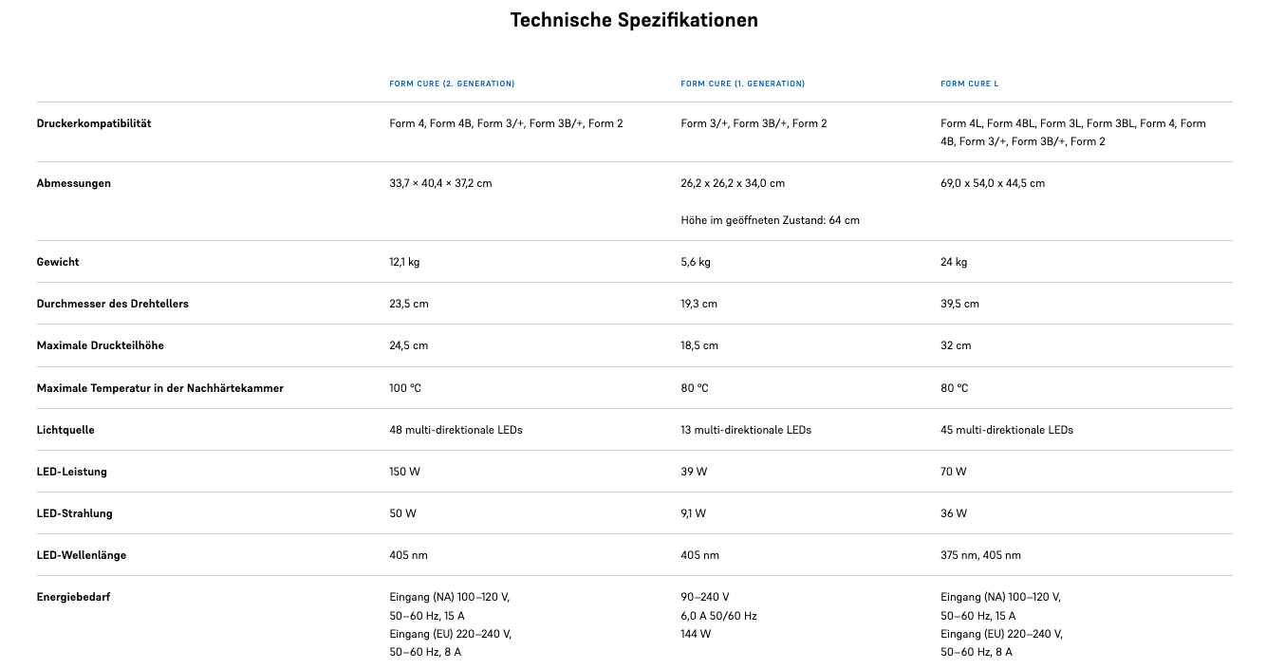1266x669 pixels.
Task: Click the Lichtquelle row label
Action: pos(65,430)
